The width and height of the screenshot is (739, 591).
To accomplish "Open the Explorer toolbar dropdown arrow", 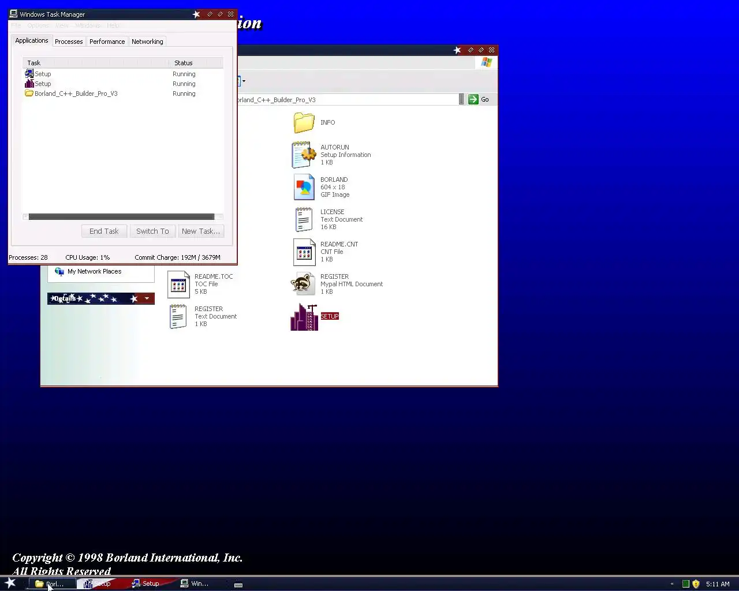I will [244, 81].
